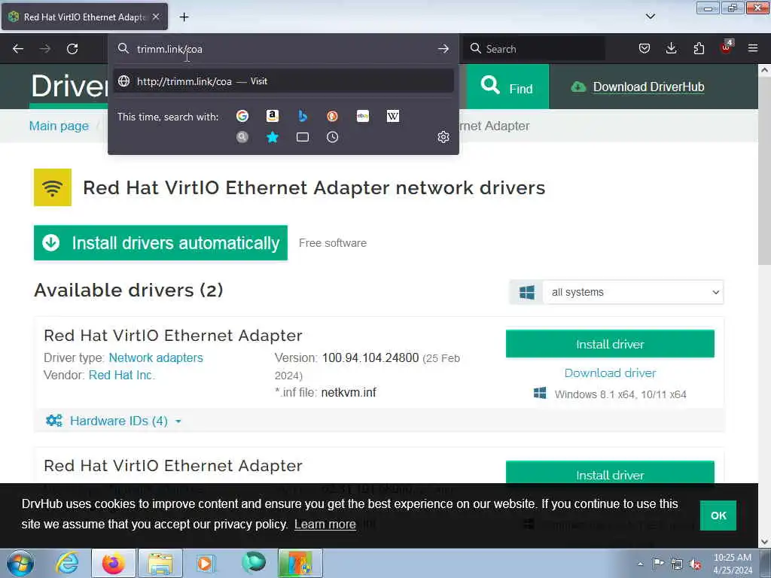Click the Go arrow in the address bar

pos(443,49)
